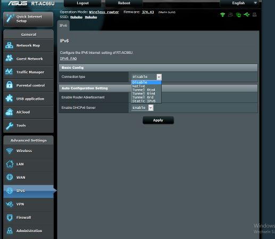This screenshot has width=275, height=239.
Task: Click the Enable Router Advertisement label
Action: click(83, 98)
